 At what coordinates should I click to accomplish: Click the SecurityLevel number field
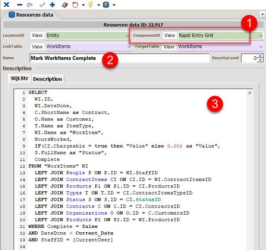(249, 58)
